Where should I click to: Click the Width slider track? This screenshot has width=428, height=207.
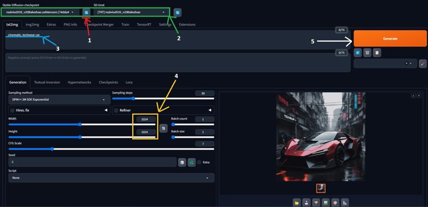pos(82,124)
